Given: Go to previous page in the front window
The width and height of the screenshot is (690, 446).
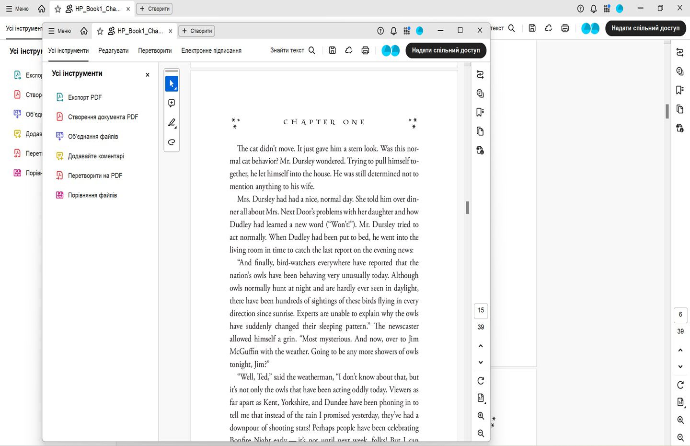Looking at the screenshot, I should pyautogui.click(x=481, y=346).
